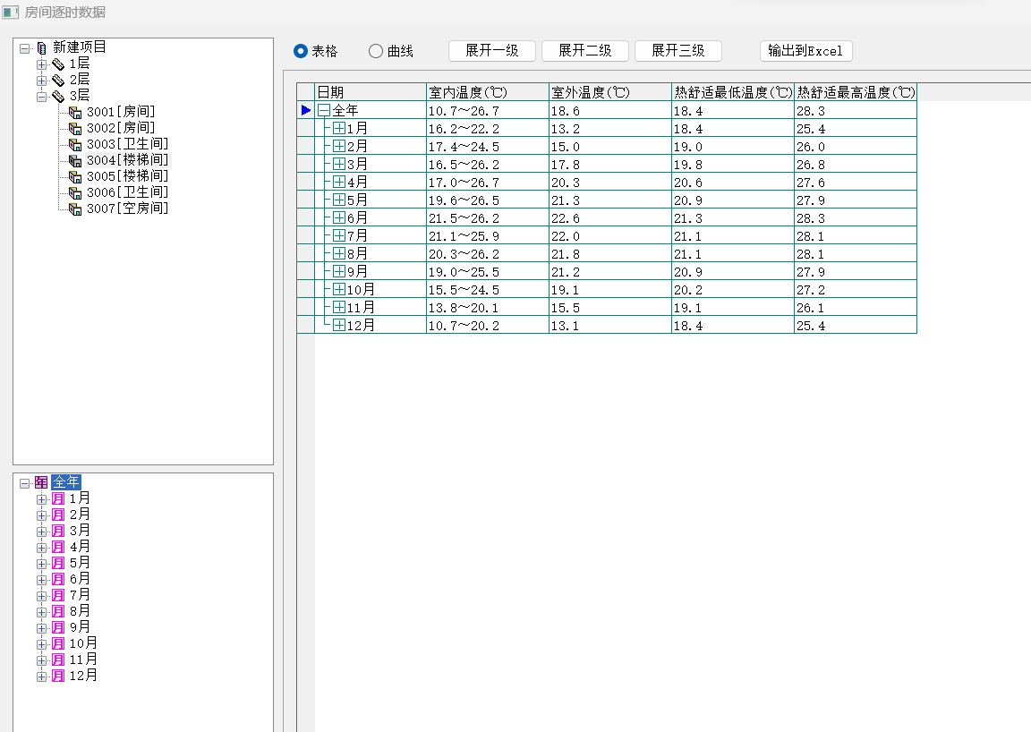This screenshot has height=732, width=1031.
Task: Click the year icon beside 全年 in lower tree
Action: tap(41, 482)
